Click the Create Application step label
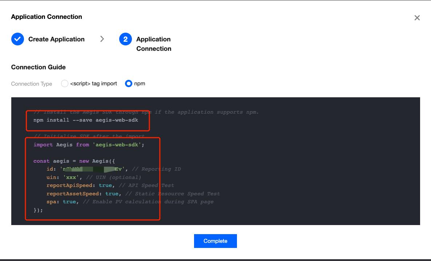The height and width of the screenshot is (261, 431). (56, 39)
